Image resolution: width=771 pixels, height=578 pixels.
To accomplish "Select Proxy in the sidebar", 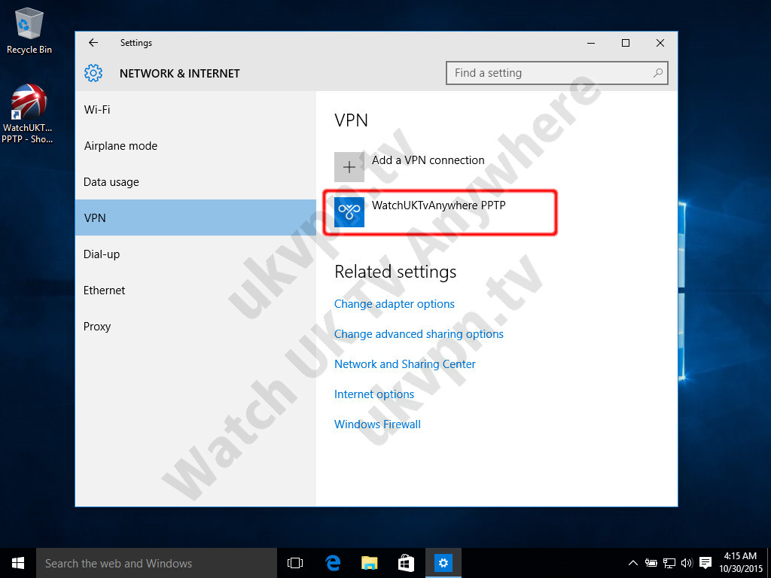I will coord(196,327).
